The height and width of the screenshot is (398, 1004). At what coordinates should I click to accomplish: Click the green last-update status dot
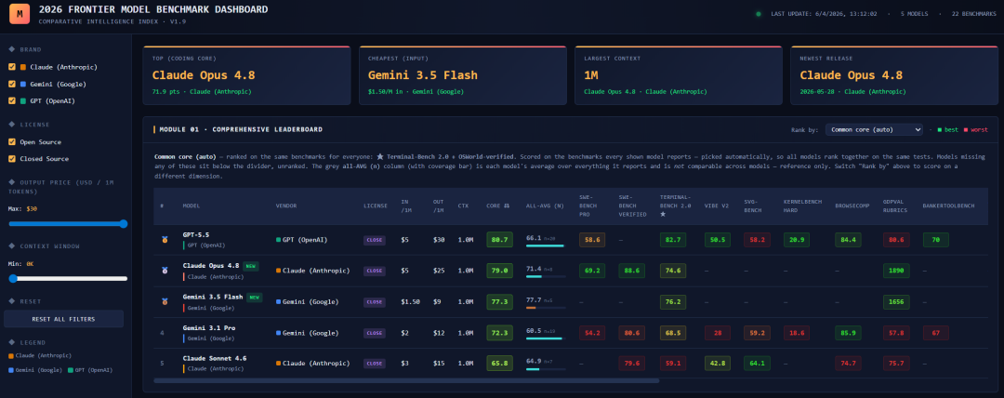[759, 13]
